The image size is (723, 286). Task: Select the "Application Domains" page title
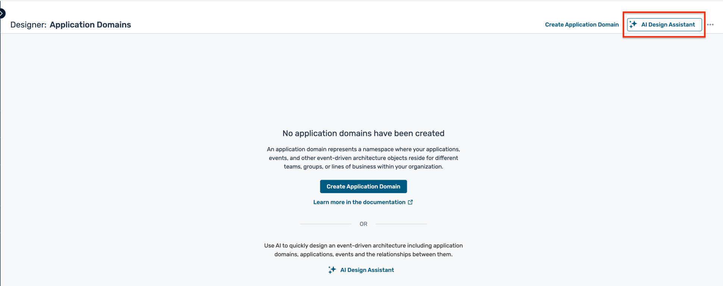click(90, 25)
